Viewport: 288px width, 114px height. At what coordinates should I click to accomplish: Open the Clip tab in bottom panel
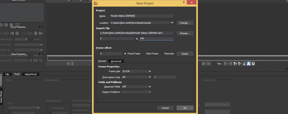pyautogui.click(x=7, y=74)
